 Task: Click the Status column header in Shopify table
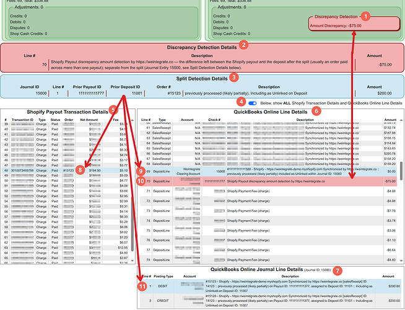[55, 120]
